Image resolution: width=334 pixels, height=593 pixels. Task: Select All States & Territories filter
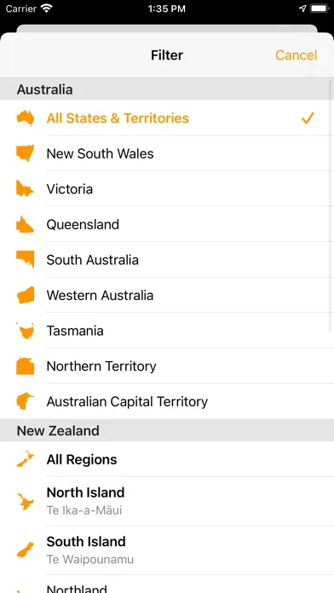click(x=167, y=118)
